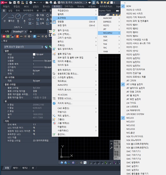
Task: Open the 파일(F) menu
Action: click(6, 7)
